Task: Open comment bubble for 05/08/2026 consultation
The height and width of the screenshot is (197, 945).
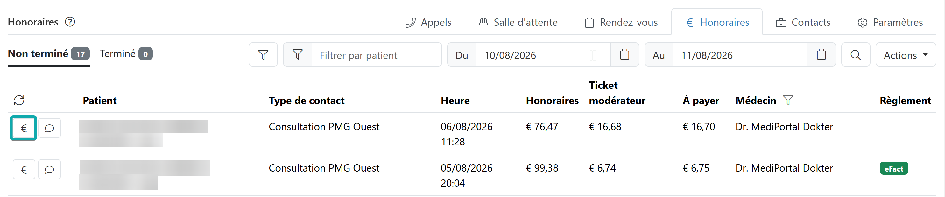Action: tap(50, 170)
